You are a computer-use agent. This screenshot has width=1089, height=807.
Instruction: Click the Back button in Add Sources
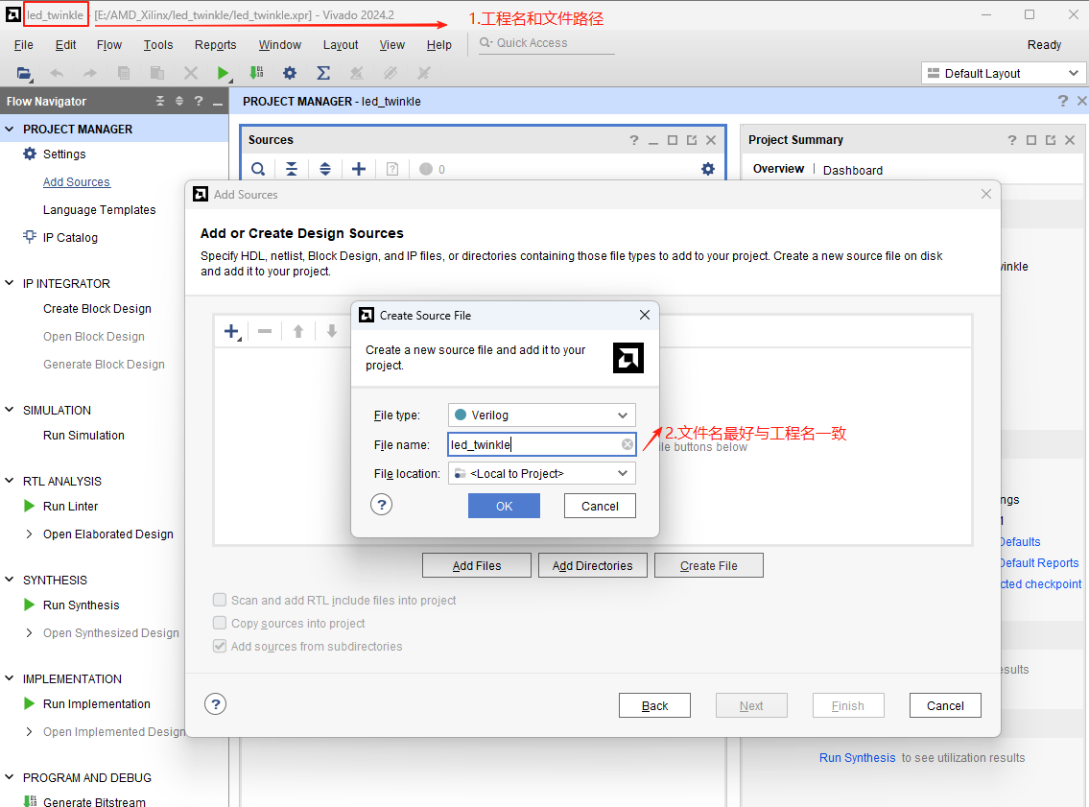654,705
